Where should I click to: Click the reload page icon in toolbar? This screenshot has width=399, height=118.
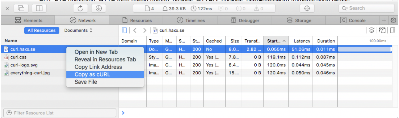pyautogui.click(x=80, y=8)
